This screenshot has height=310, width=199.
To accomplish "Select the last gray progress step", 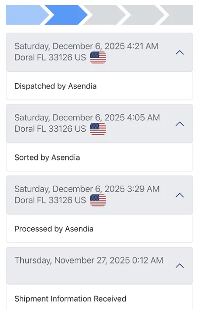I will pyautogui.click(x=177, y=15).
